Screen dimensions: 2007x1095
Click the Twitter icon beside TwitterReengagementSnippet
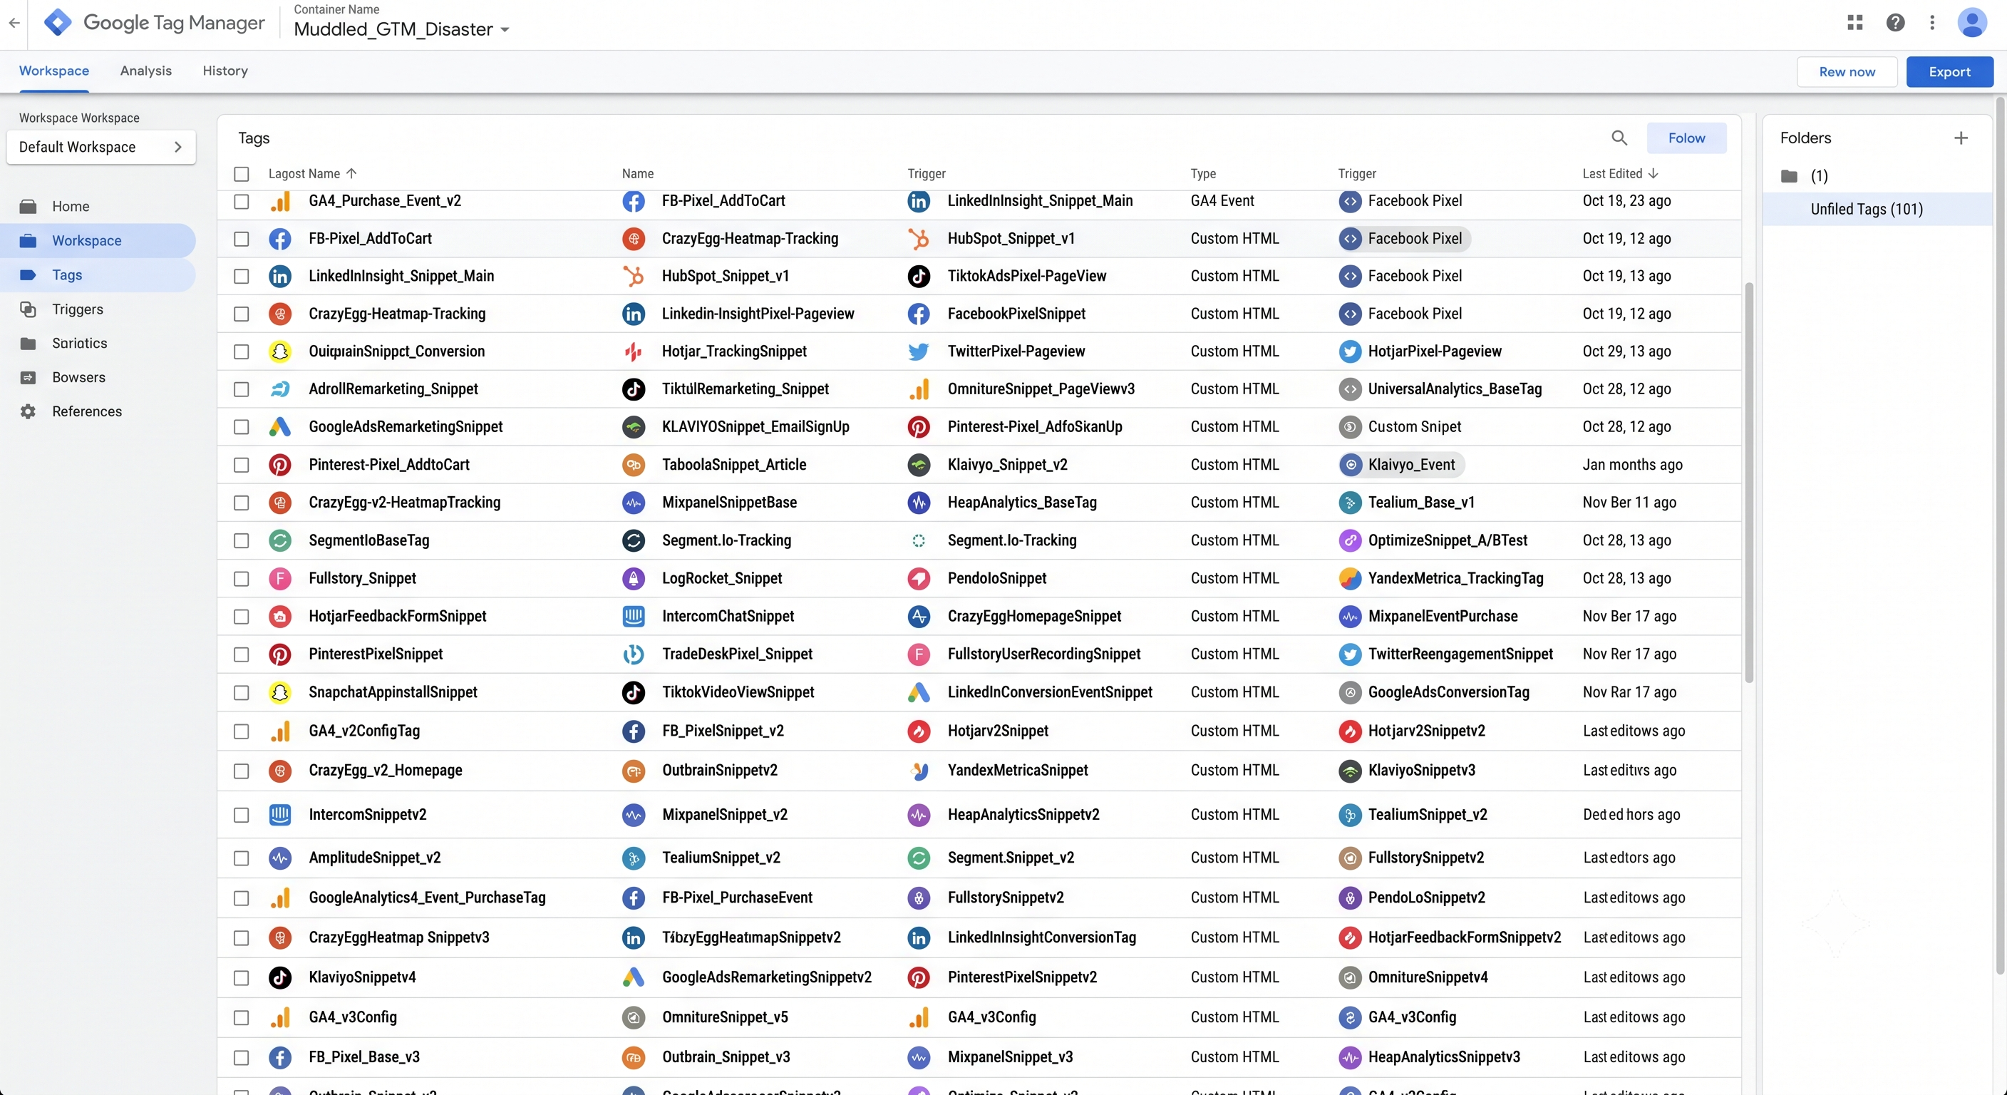point(1349,654)
